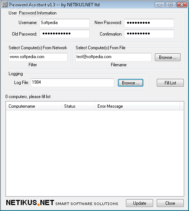Click the 'Confirmation:' label

click(111, 34)
